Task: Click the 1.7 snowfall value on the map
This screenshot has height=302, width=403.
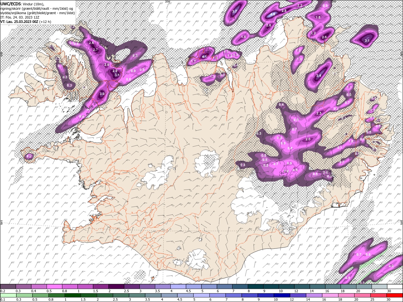Action: (194, 61)
